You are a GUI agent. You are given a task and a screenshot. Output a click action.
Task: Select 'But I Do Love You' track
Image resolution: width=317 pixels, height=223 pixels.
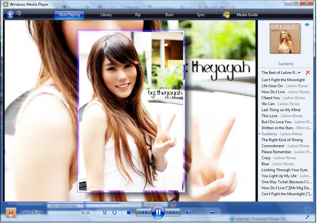(286, 122)
